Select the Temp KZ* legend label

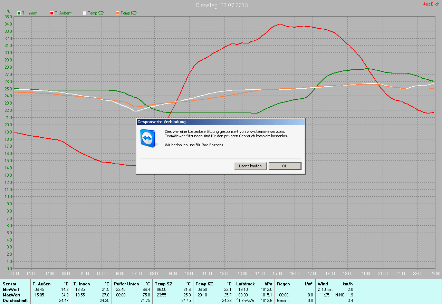129,13
